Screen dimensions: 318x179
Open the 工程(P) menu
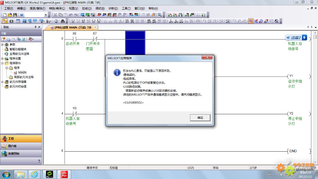coord(9,8)
